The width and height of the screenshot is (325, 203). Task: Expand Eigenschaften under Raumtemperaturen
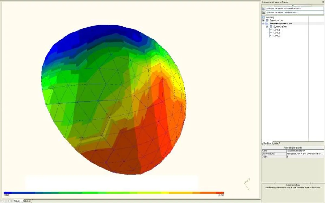[267, 26]
